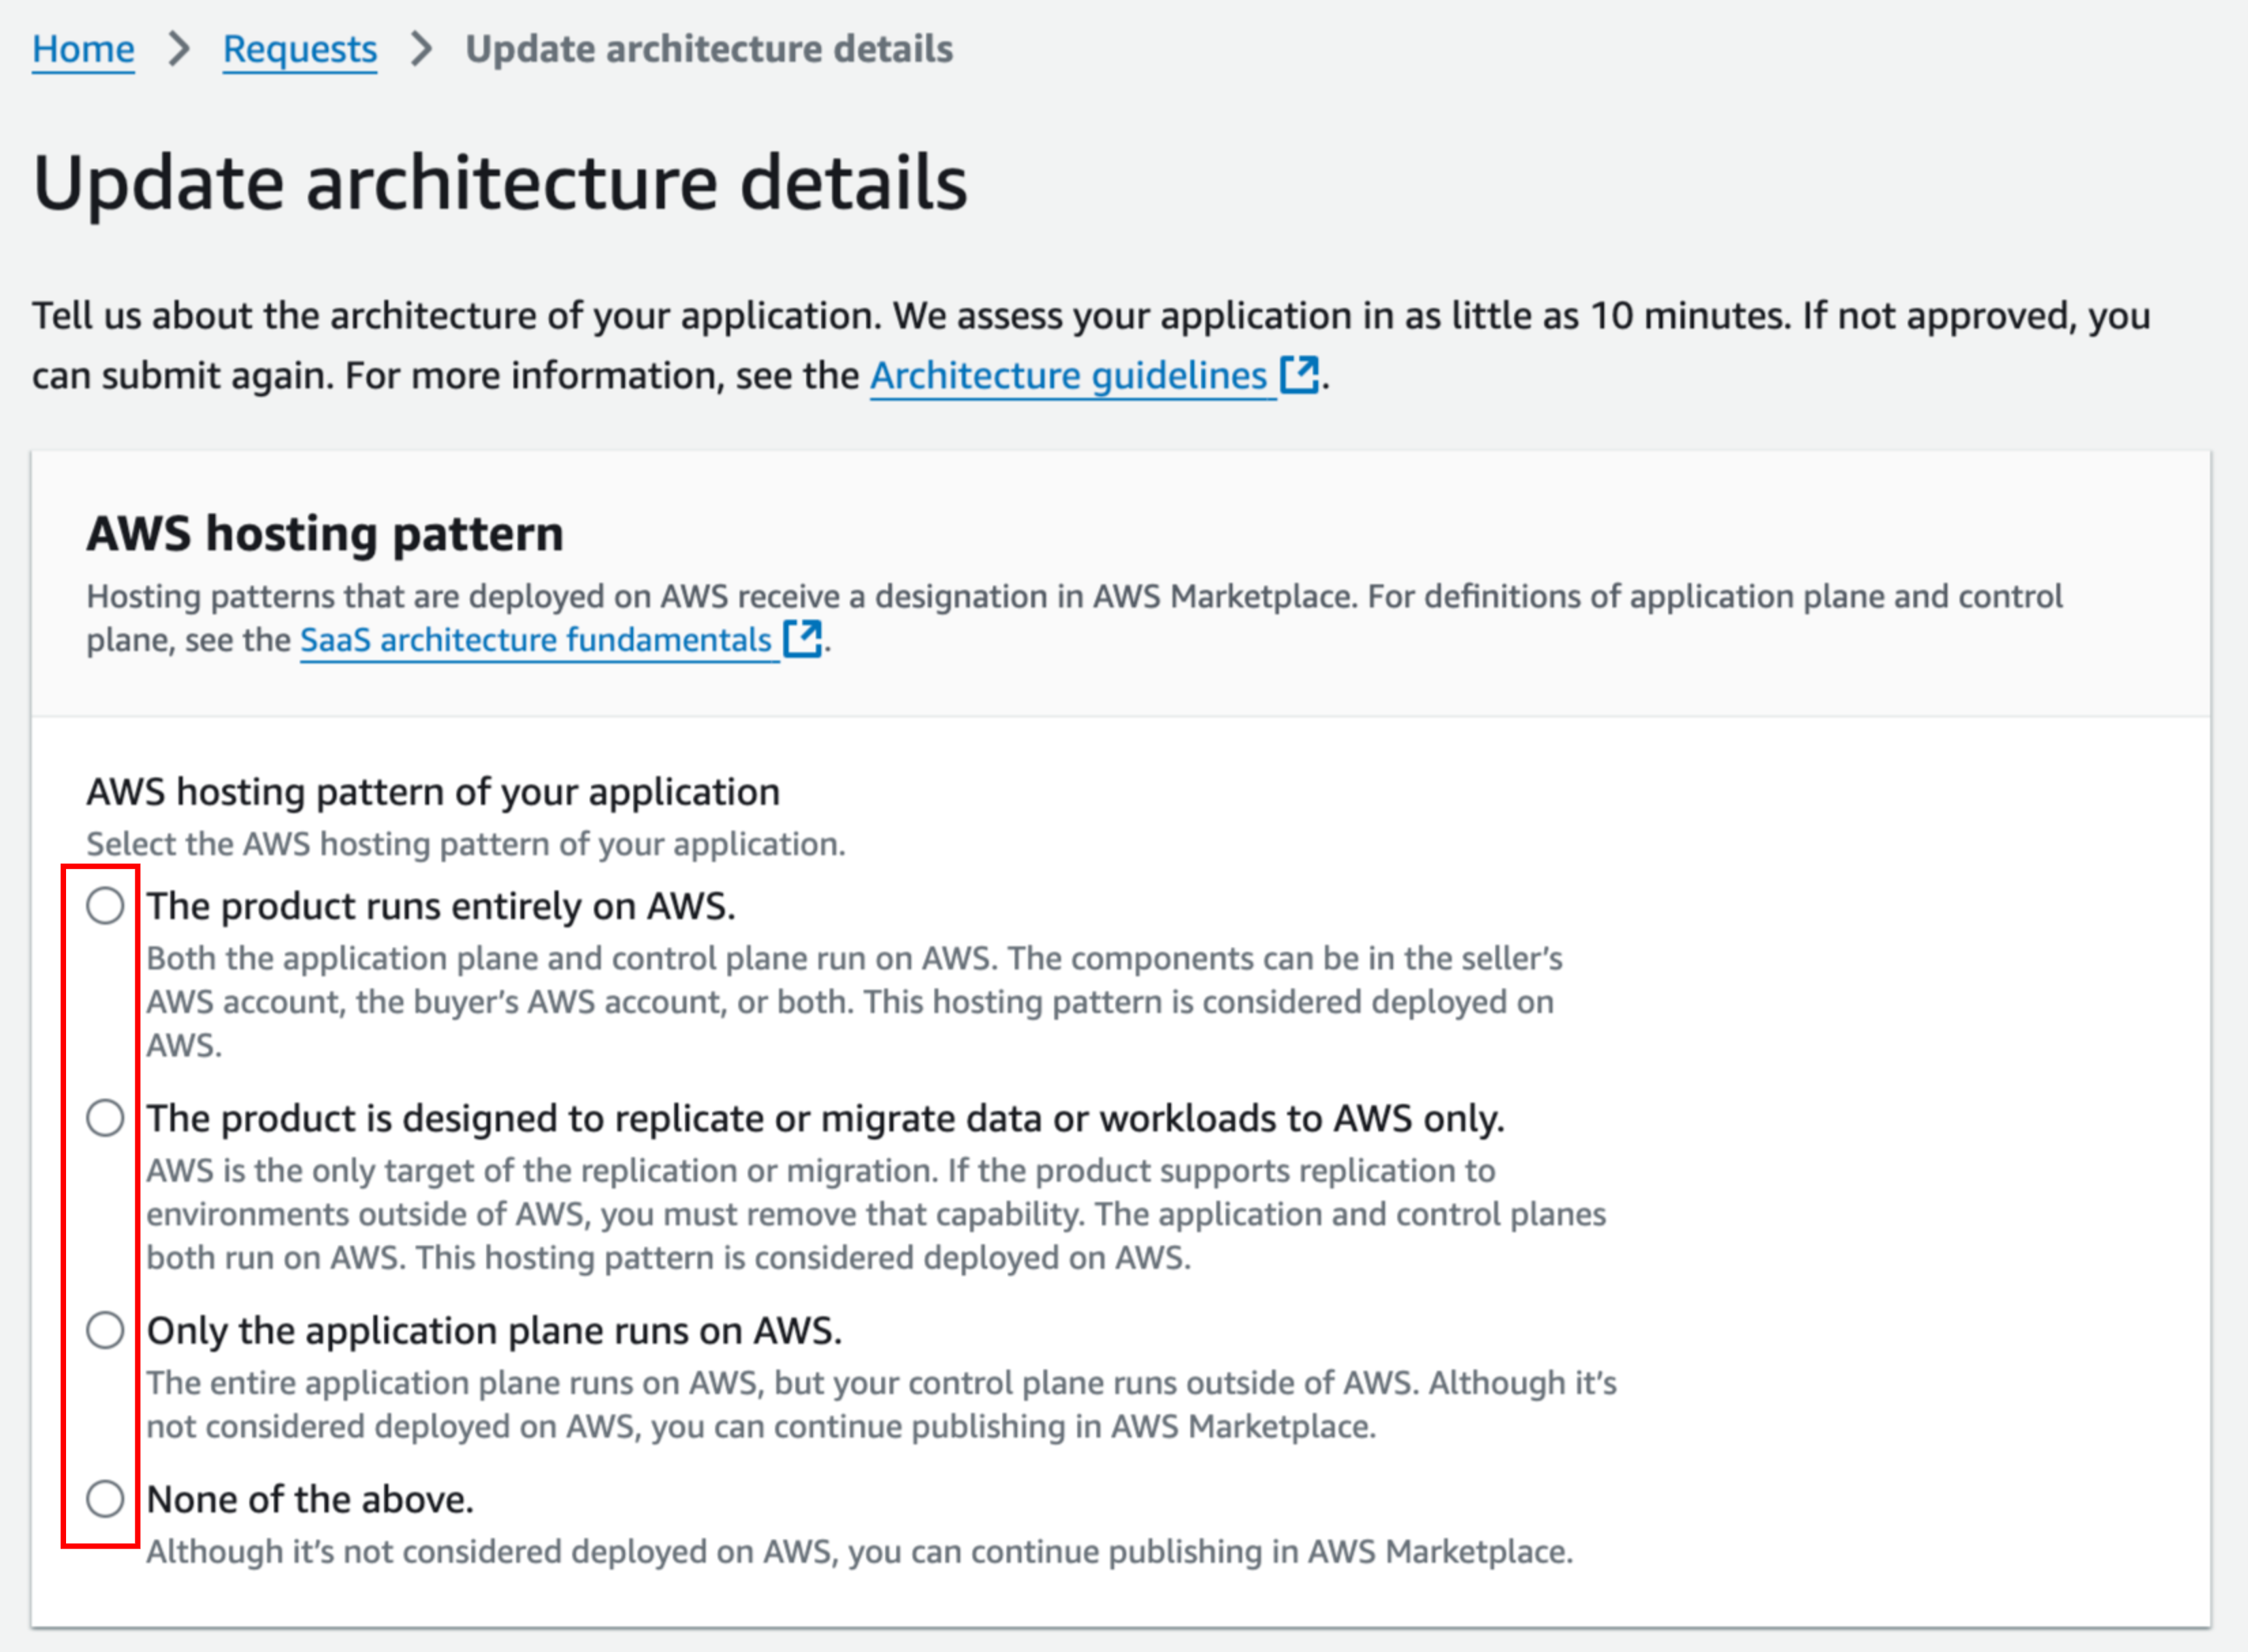Click 'None of the above.' label text

click(310, 1500)
